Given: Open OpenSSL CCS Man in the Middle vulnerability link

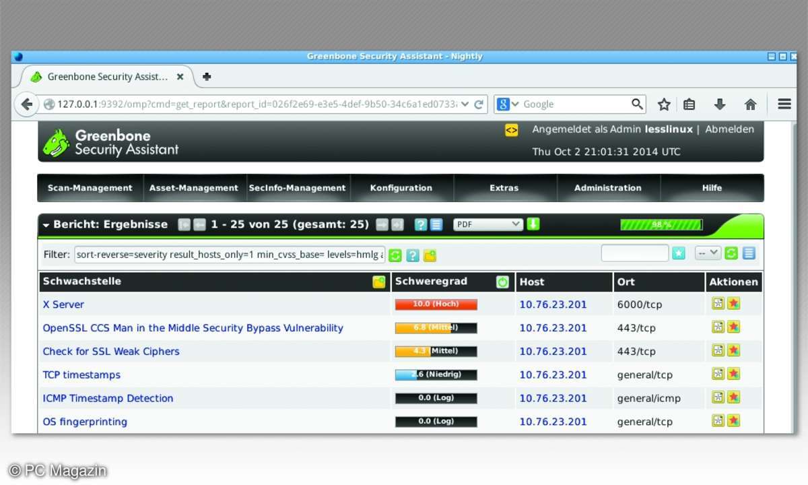Looking at the screenshot, I should click(193, 328).
